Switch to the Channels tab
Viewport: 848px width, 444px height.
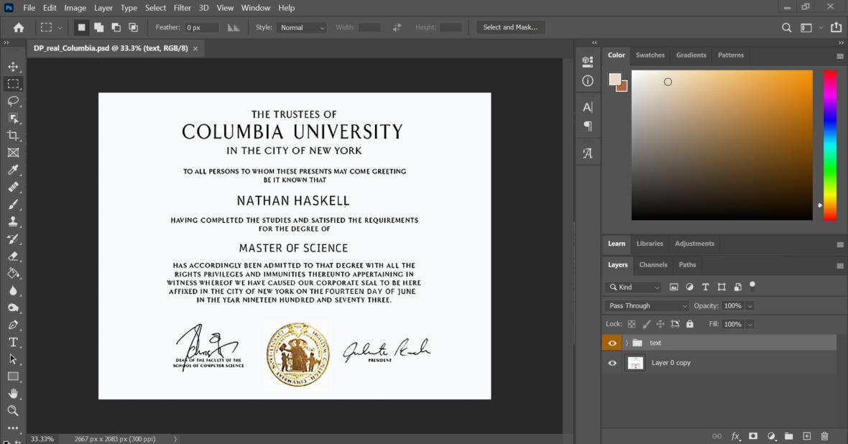tap(653, 264)
